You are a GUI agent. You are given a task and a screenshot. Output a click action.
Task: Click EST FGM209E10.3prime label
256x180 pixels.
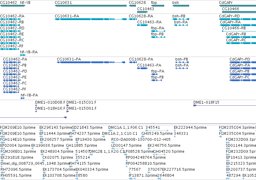coord(18,128)
